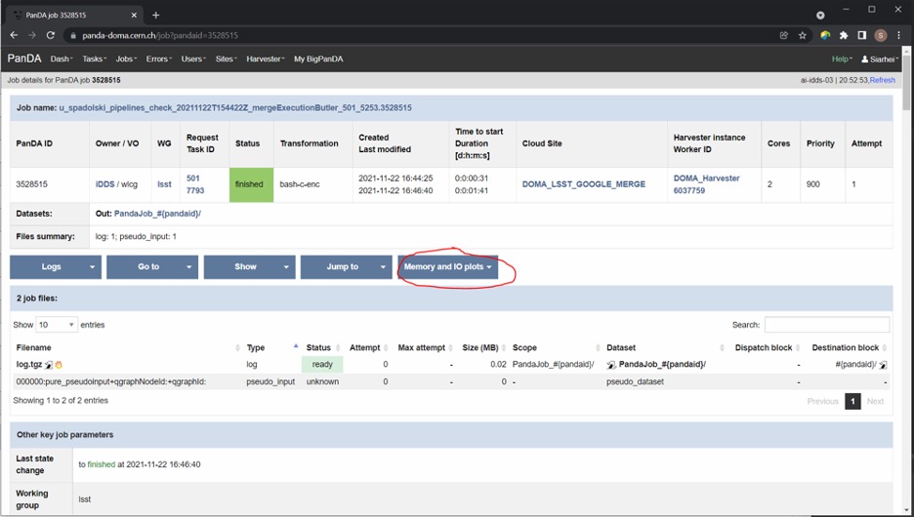The image size is (914, 517).
Task: Open worker ID 6037759 link
Action: pos(689,190)
